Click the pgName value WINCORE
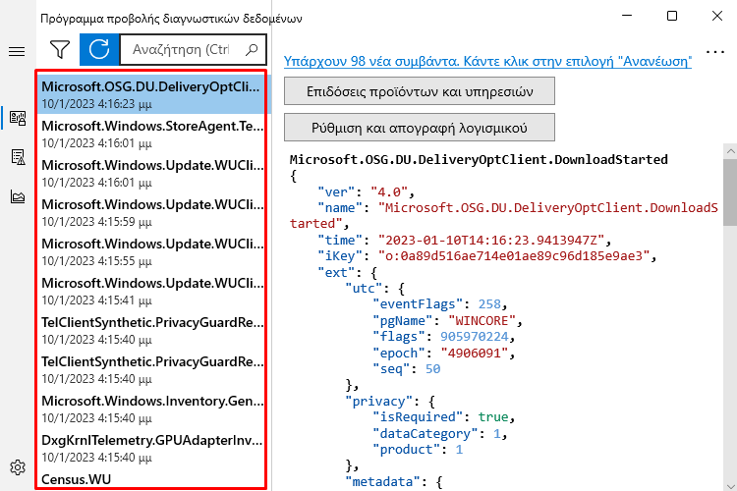The width and height of the screenshot is (737, 491). 482,320
